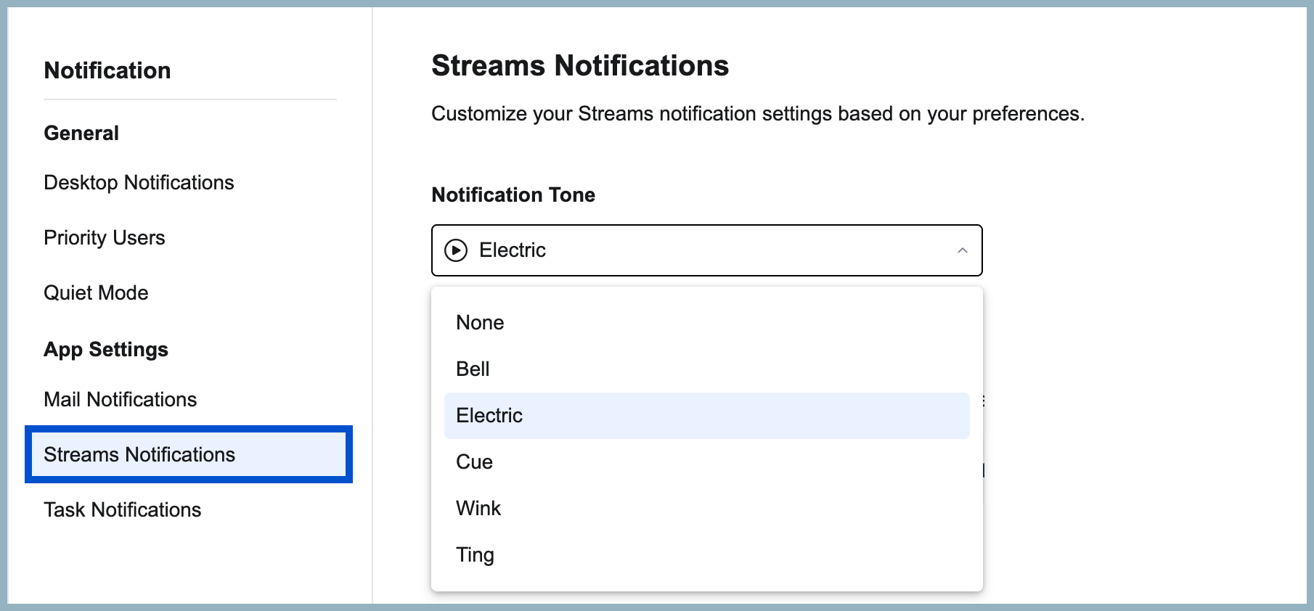Switch to Mail Notifications section
Screen dimensions: 1314x611
click(120, 399)
